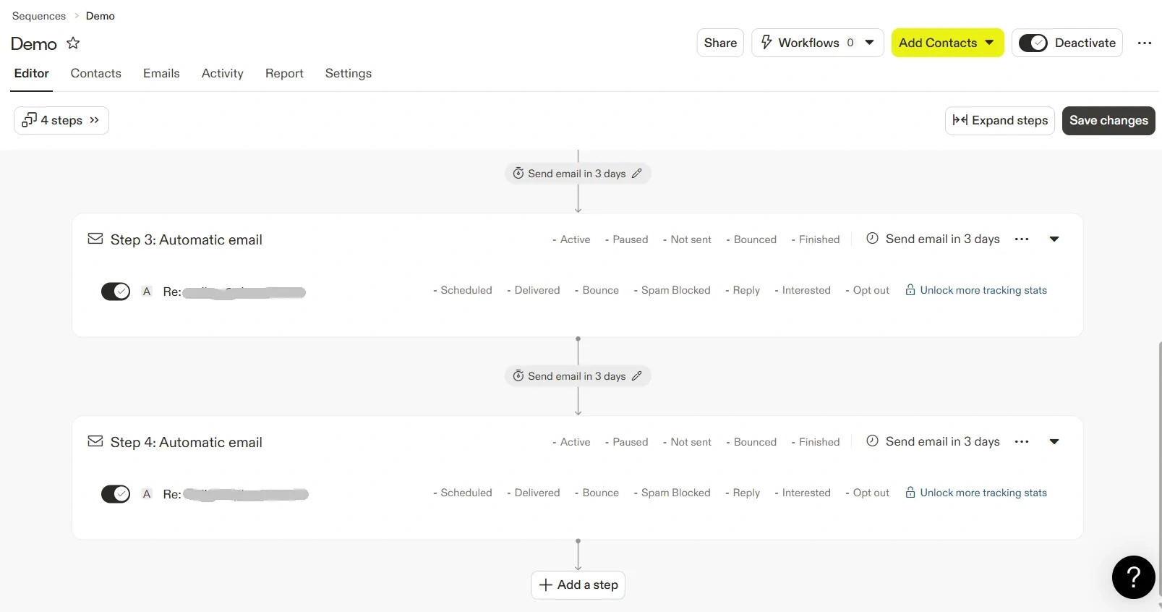Open the sequence overflow menu at top right

[1144, 43]
